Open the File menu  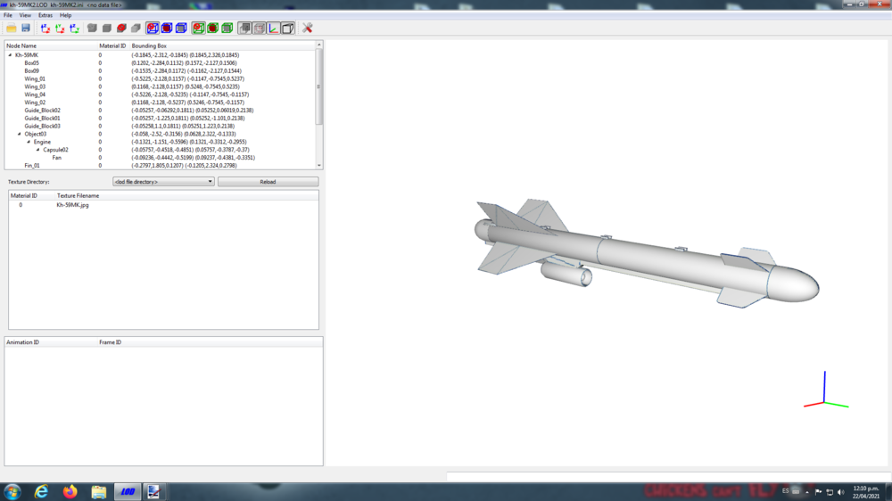coord(8,15)
